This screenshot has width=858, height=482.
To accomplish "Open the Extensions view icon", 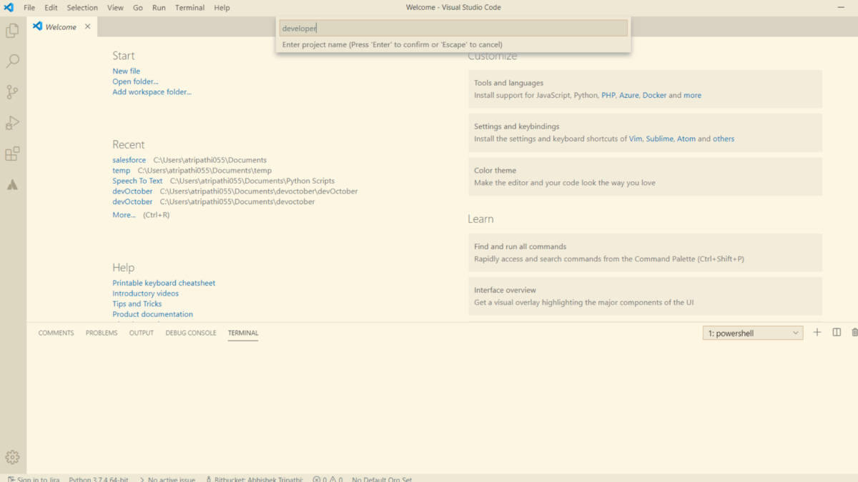I will pyautogui.click(x=12, y=154).
